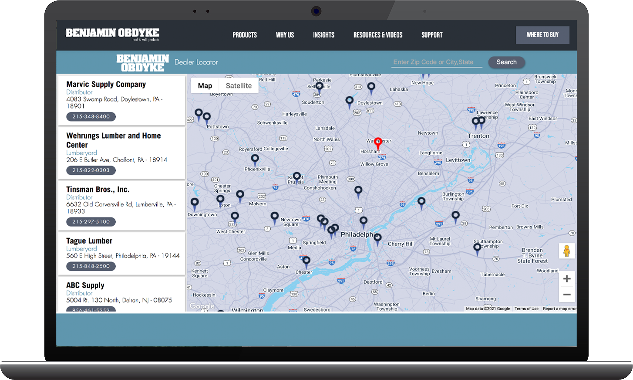Viewport: 633px width, 380px height.
Task: Open Resources & Videos menu
Action: (378, 35)
